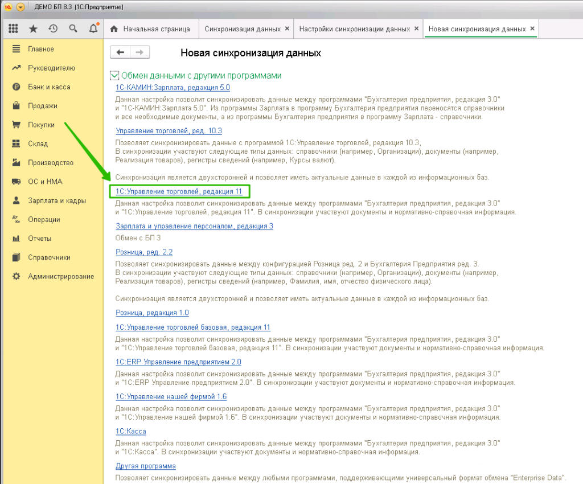Open 'Банк и касса' sidebar section
This screenshot has height=484, width=583.
(49, 87)
